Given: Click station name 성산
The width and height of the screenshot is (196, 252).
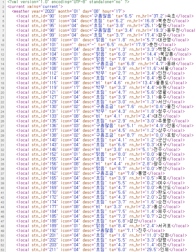Looking at the screenshot, I should click(x=134, y=221).
